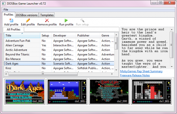Open the File menu
Viewport: 177px width, 114px height.
point(6,10)
